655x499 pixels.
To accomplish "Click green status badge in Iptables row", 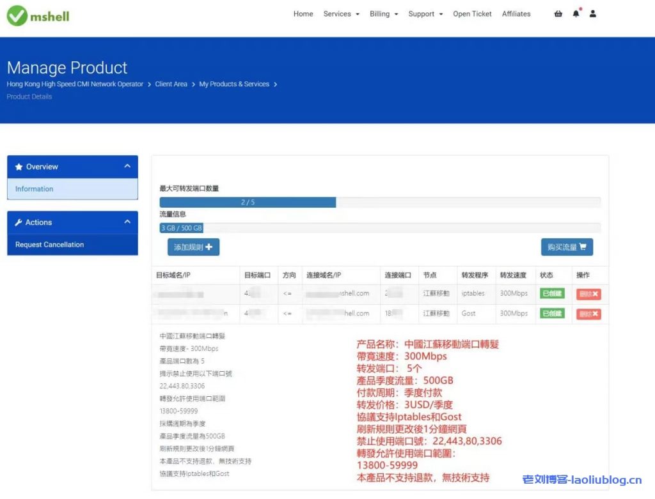I will pyautogui.click(x=552, y=294).
